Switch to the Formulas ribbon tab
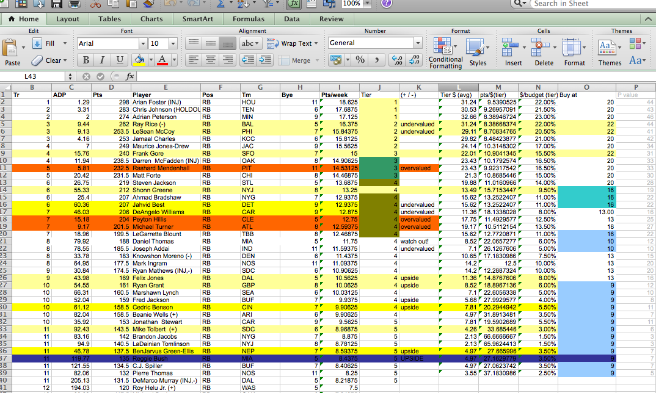This screenshot has width=656, height=393. click(x=249, y=19)
